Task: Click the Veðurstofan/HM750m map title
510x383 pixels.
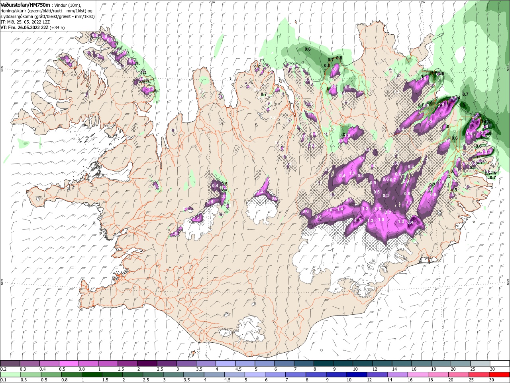Action: (25, 4)
